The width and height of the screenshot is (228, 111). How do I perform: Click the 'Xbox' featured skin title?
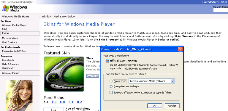pos(90,58)
